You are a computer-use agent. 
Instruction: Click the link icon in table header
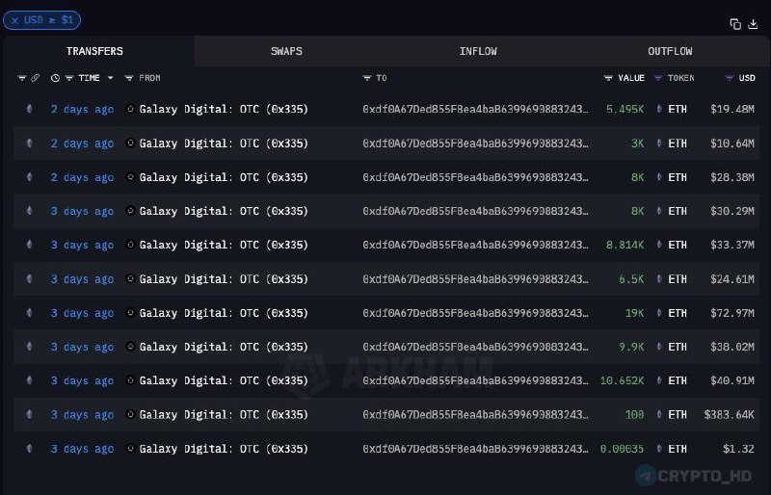(36, 78)
